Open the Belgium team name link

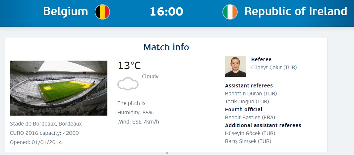[x=66, y=12]
